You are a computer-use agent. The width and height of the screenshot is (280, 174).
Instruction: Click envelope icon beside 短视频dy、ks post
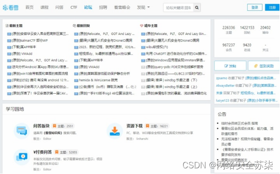[x=76, y=54]
